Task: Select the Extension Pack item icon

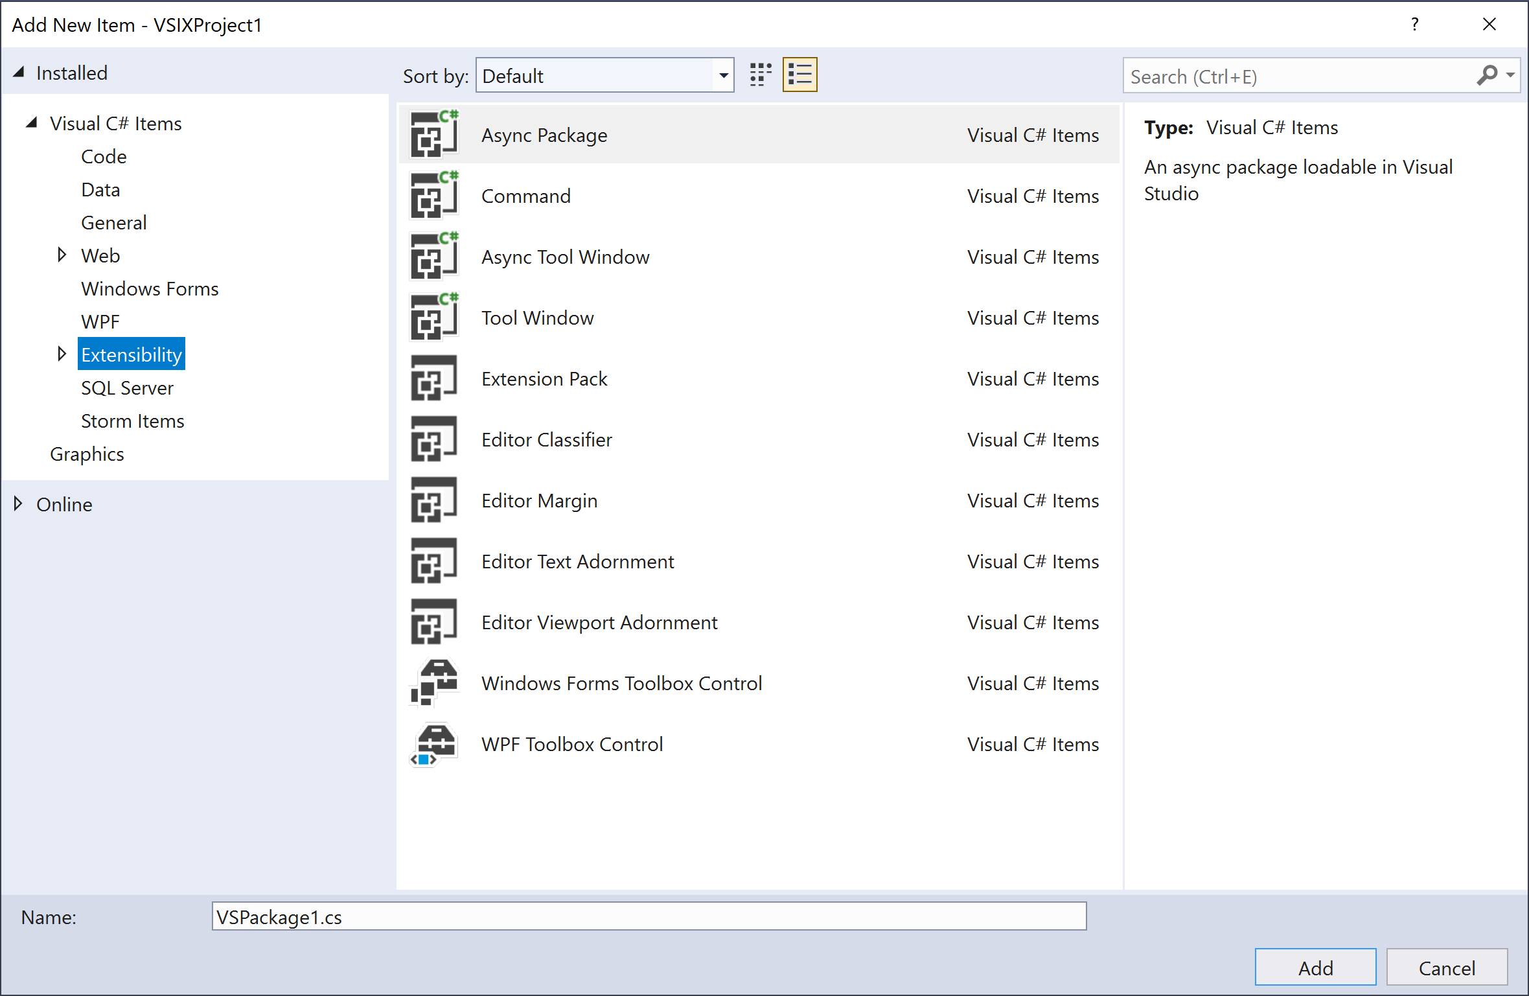Action: click(435, 379)
